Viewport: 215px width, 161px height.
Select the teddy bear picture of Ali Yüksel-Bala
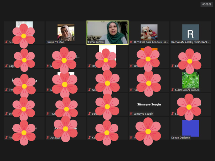149,32
